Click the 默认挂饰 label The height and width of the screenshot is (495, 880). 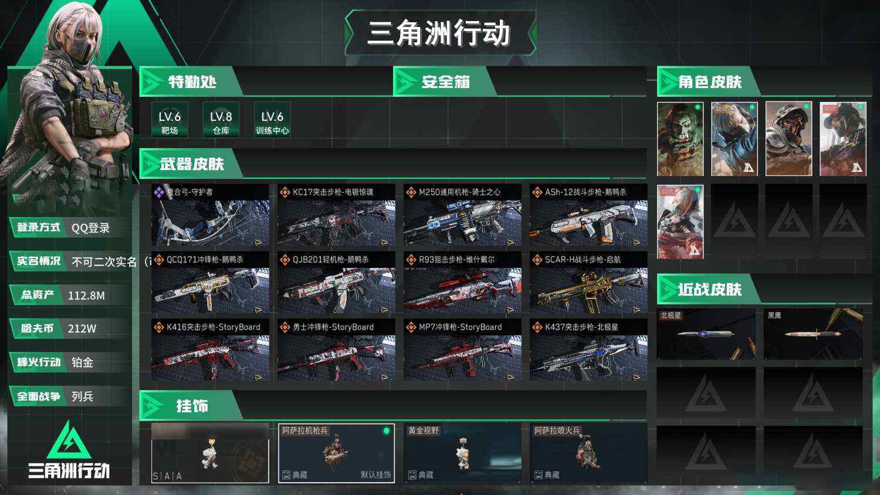pyautogui.click(x=375, y=475)
